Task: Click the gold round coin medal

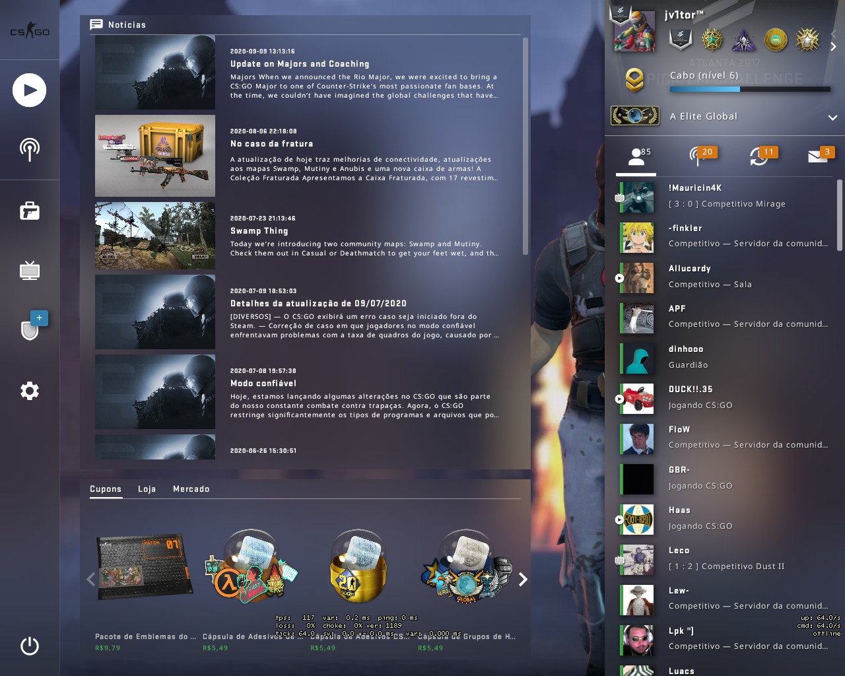Action: (776, 40)
